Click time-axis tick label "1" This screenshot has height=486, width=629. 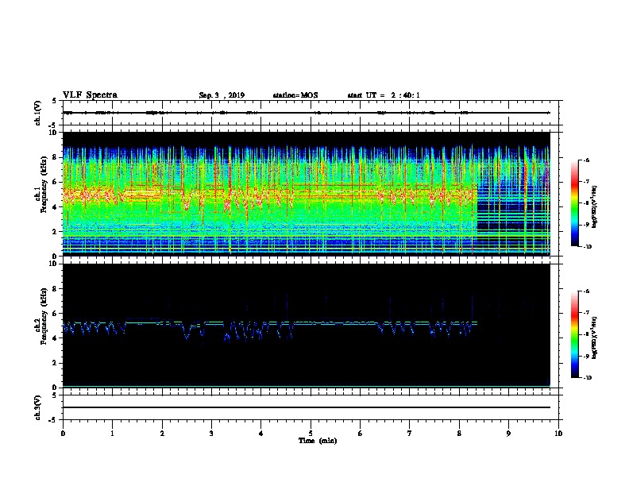(112, 434)
